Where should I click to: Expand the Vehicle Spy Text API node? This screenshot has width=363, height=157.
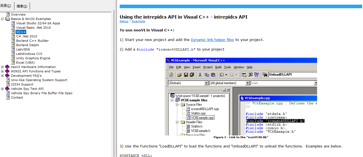click(2, 89)
